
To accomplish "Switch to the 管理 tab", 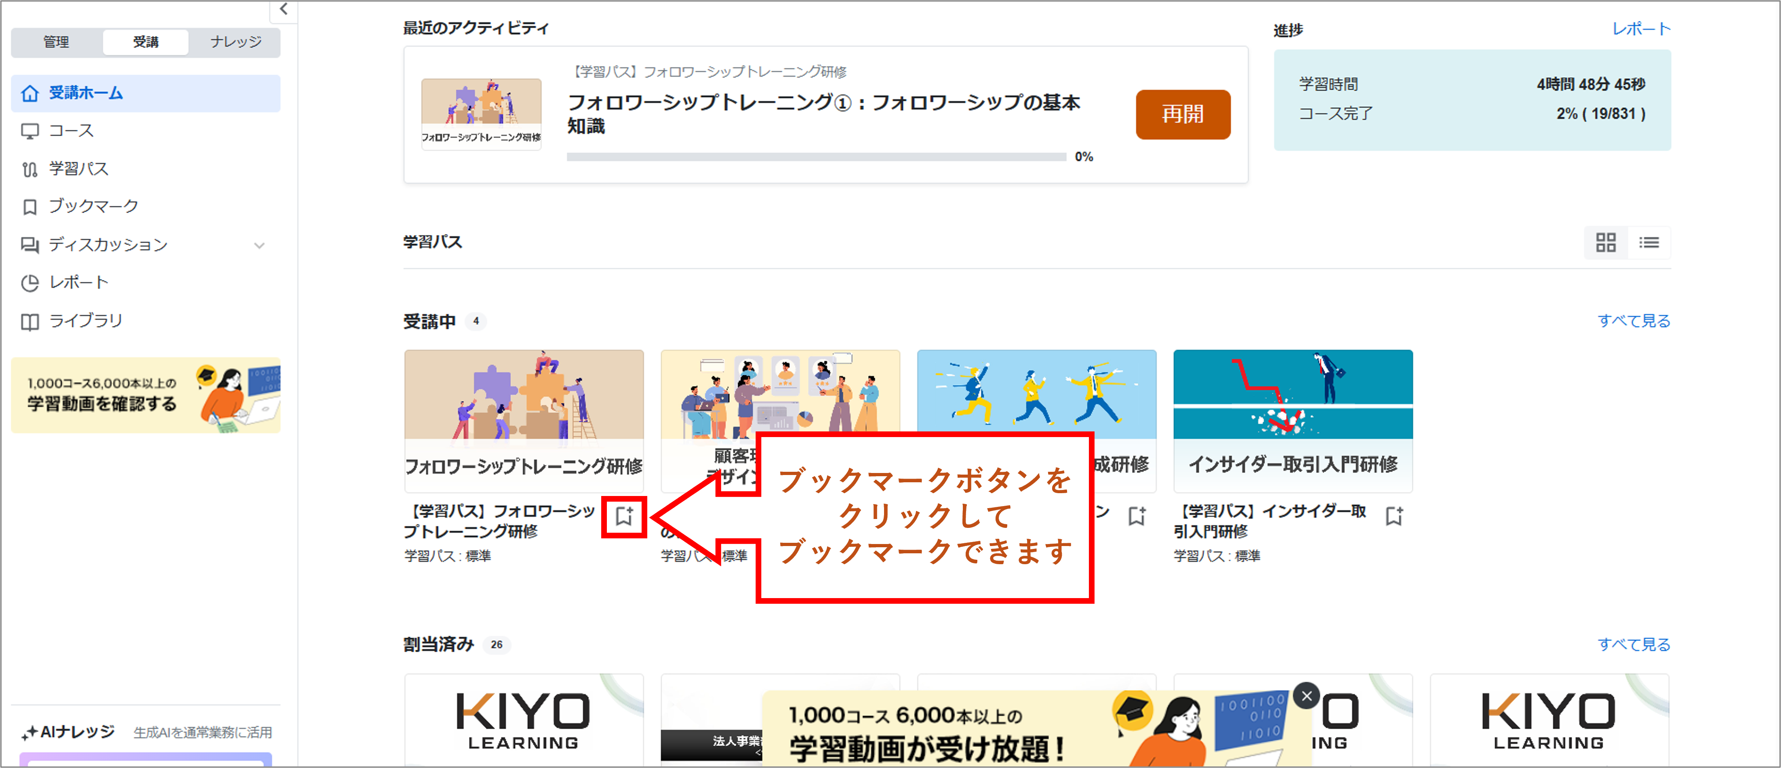I will 56,42.
